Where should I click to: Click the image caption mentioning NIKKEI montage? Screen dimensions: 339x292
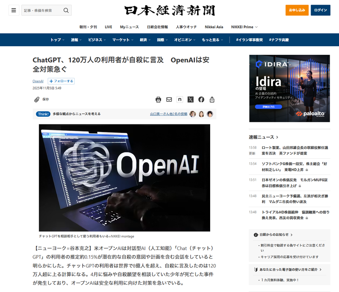pos(86,236)
